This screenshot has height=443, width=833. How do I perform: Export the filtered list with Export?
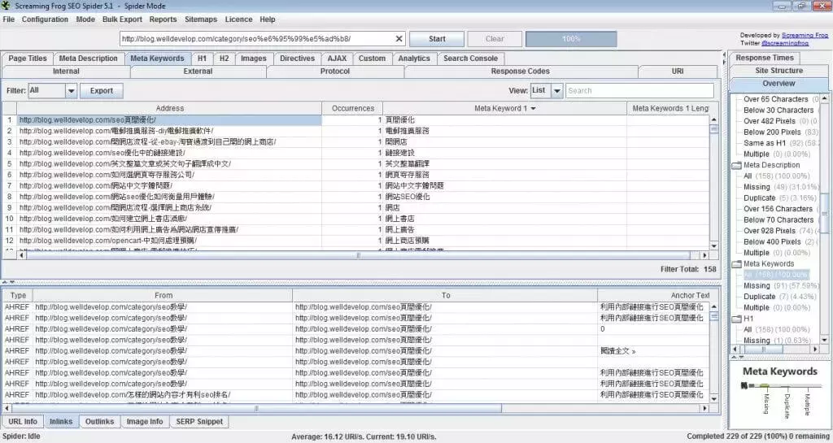tap(101, 91)
